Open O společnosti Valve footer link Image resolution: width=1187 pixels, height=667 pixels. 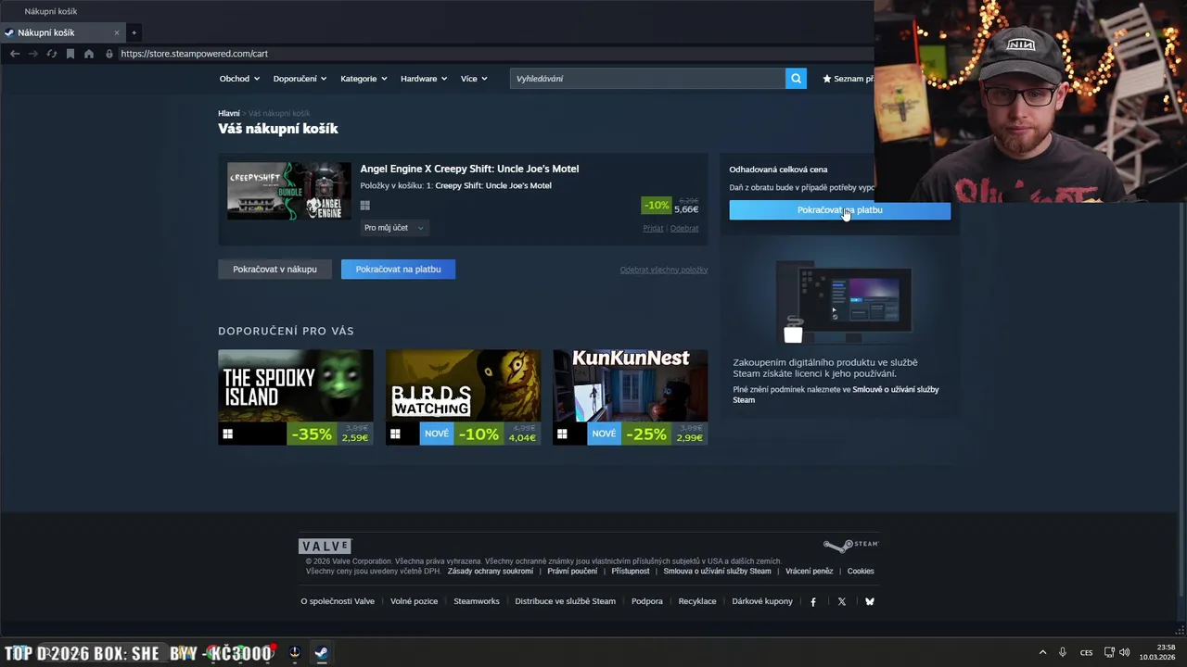click(x=338, y=601)
